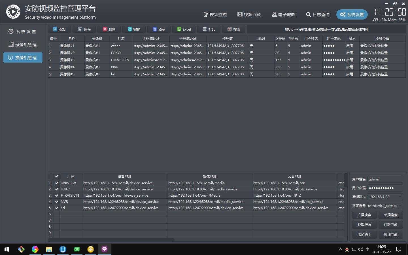The width and height of the screenshot is (408, 255).
Task: Export the camera list with Excel button
Action: pos(184,29)
